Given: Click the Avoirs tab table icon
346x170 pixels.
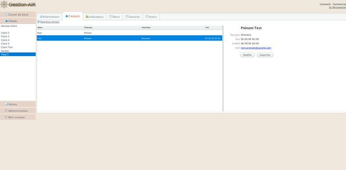Looking at the screenshot, I should click(147, 16).
